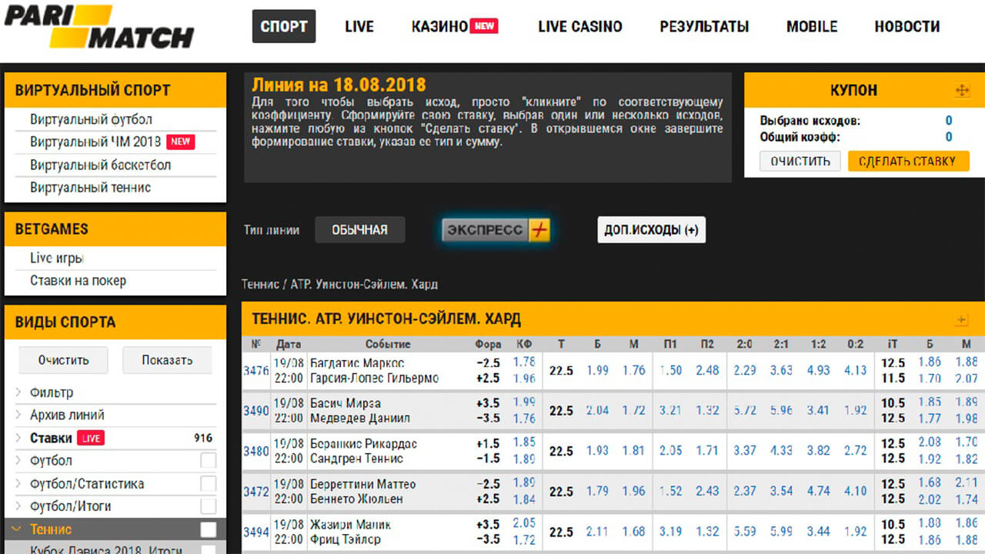Click the sidebar Очистить button

[x=64, y=360]
